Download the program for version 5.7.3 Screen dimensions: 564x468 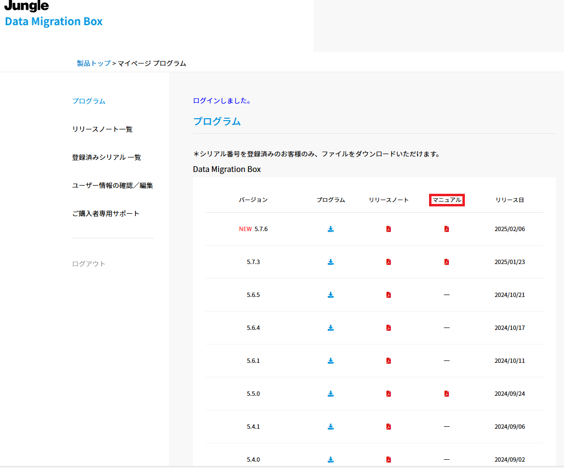[330, 262]
